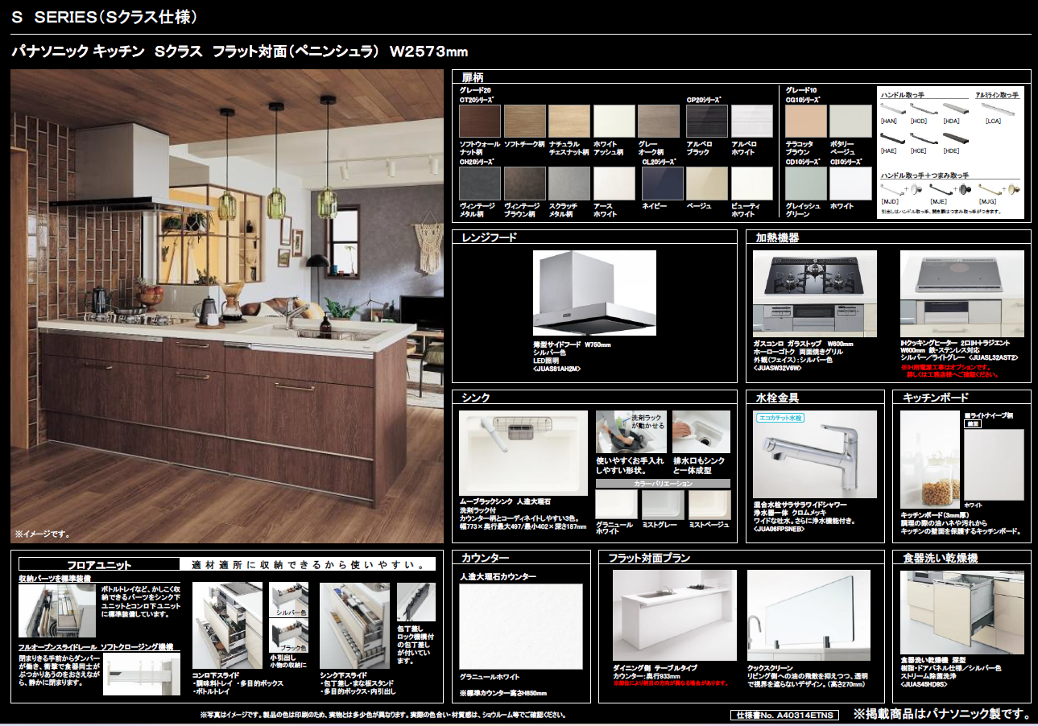This screenshot has height=726, width=1038.
Task: Pick the ビューティホワイト swatch
Action: coord(752,184)
